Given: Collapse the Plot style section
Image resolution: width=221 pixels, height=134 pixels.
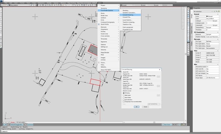Looking at the screenshot, I should [218, 39].
